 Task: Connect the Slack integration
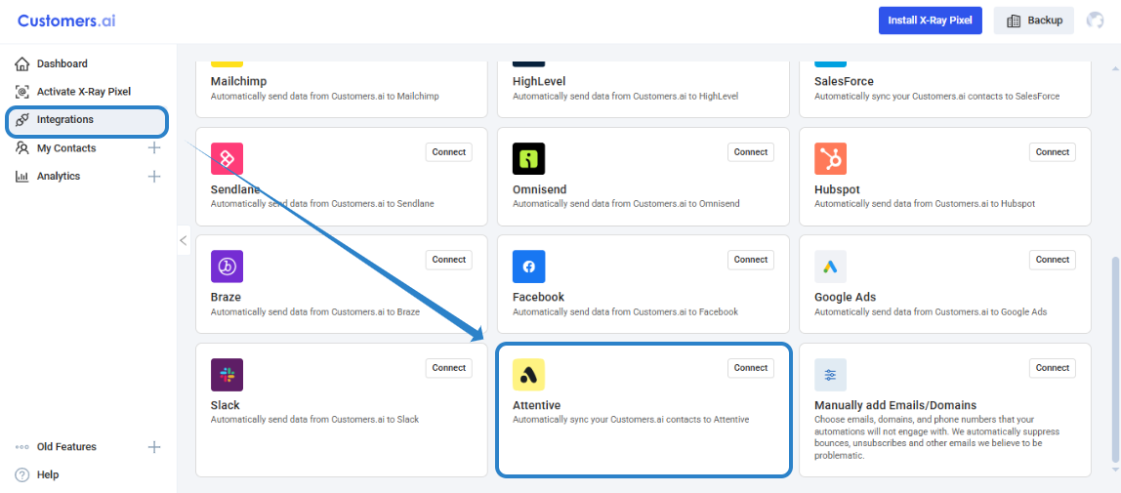(x=449, y=368)
